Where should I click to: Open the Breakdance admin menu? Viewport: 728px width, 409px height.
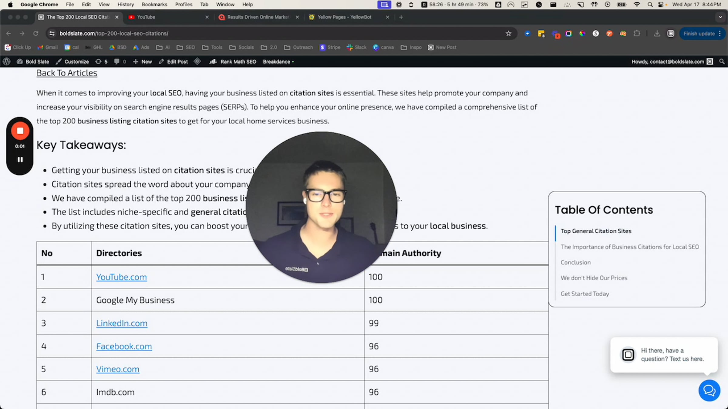[x=277, y=62]
